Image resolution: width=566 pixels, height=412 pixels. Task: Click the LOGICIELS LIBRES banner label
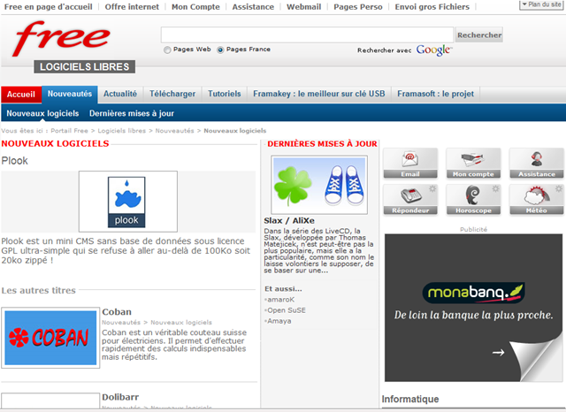click(85, 66)
